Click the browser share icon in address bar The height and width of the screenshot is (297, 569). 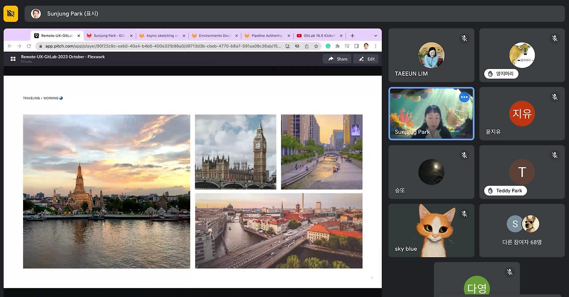[x=306, y=46]
